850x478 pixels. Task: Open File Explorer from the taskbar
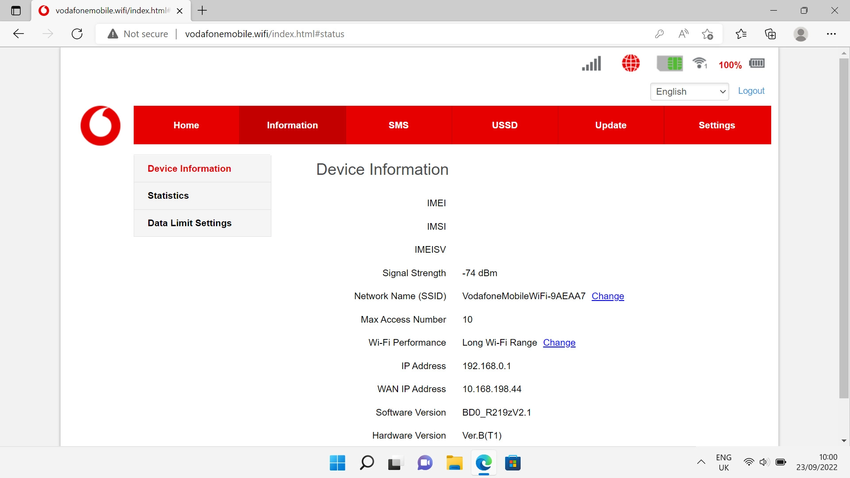(x=454, y=463)
